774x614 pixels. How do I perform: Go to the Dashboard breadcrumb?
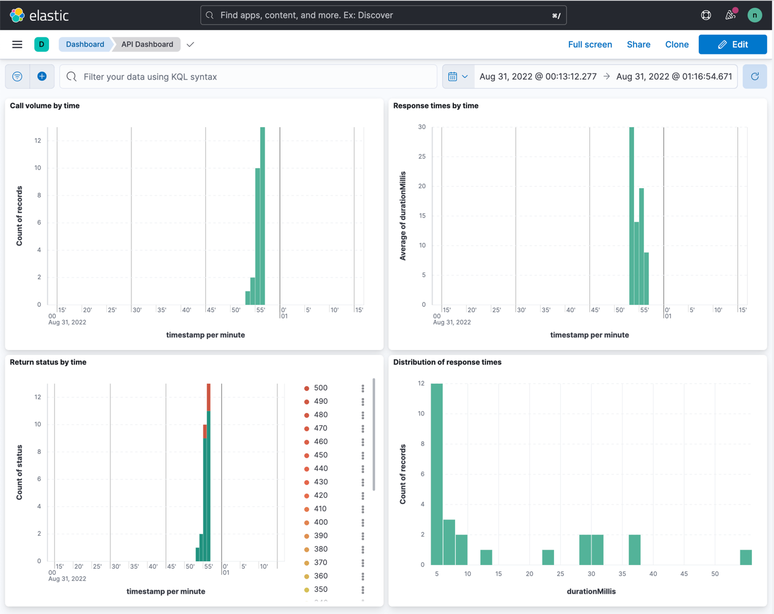coord(85,45)
